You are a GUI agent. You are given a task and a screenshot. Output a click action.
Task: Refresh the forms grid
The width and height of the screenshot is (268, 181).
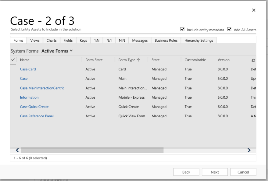tap(253, 60)
